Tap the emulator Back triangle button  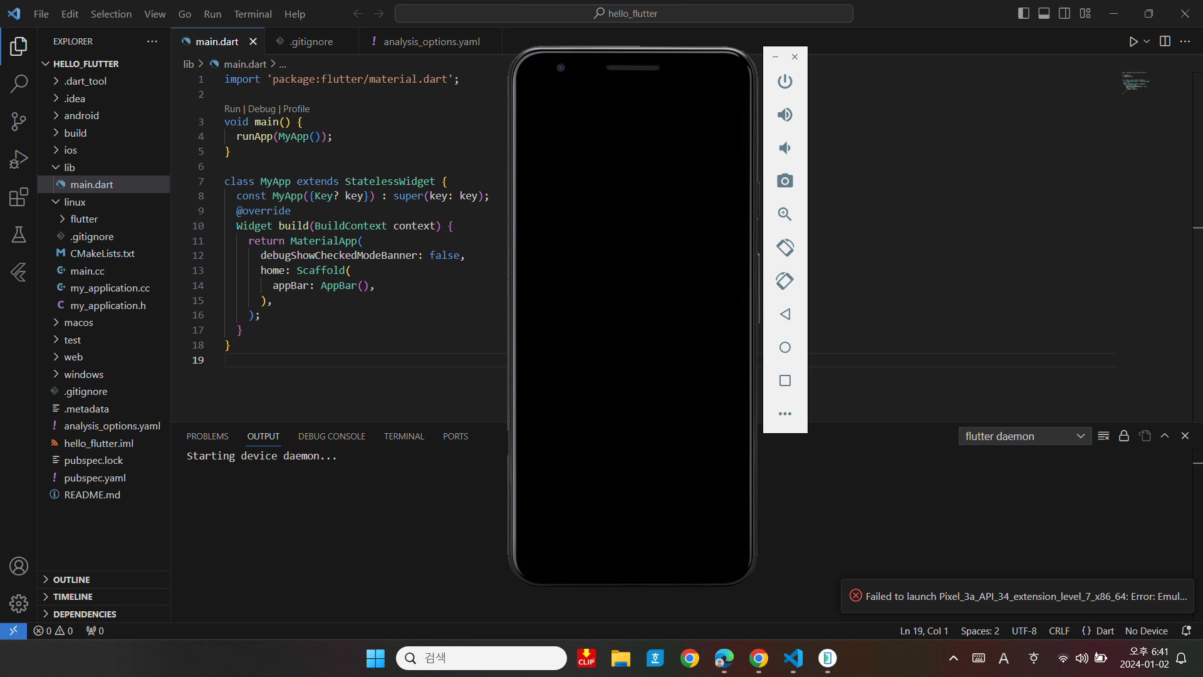(x=785, y=314)
